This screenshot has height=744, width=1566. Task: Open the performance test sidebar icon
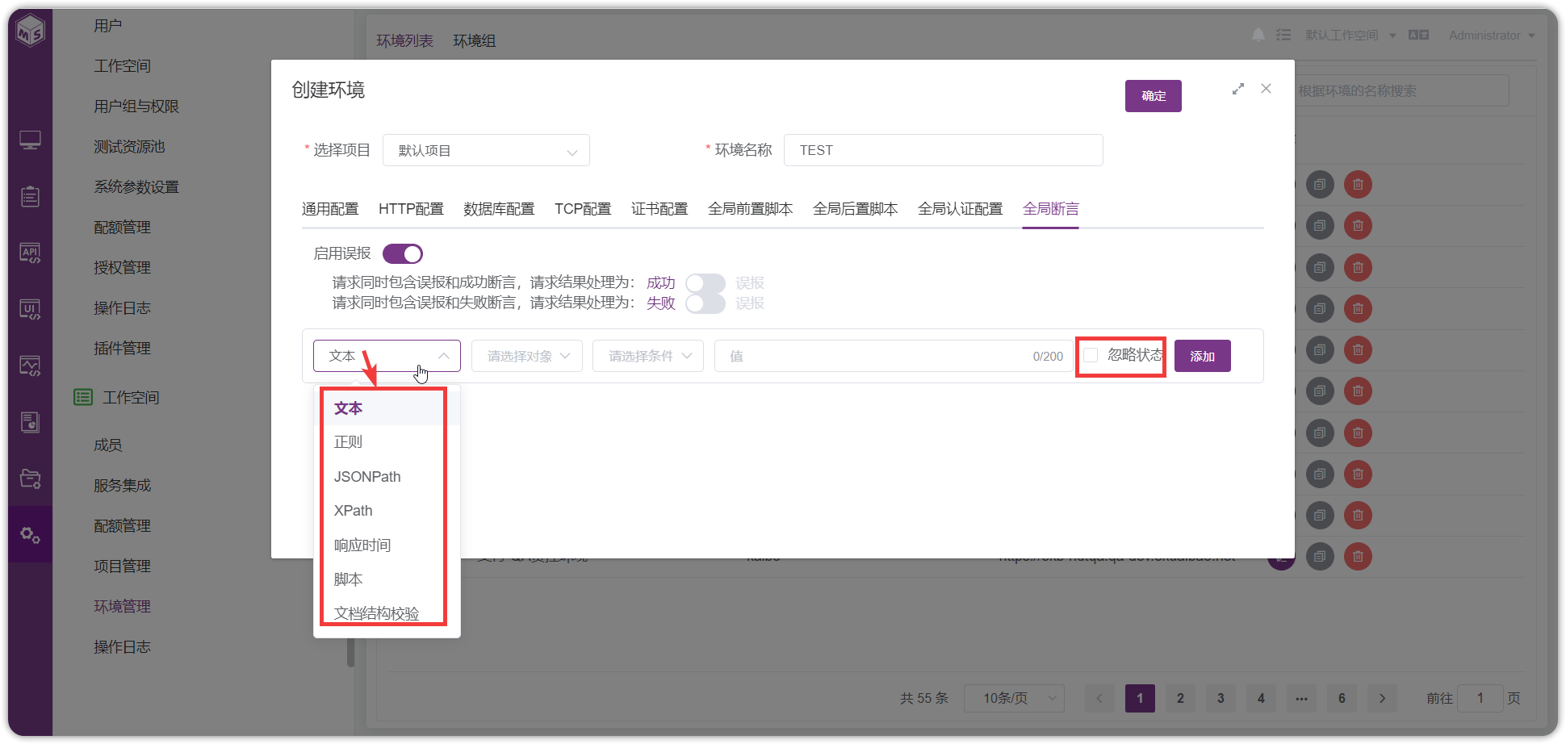[30, 366]
